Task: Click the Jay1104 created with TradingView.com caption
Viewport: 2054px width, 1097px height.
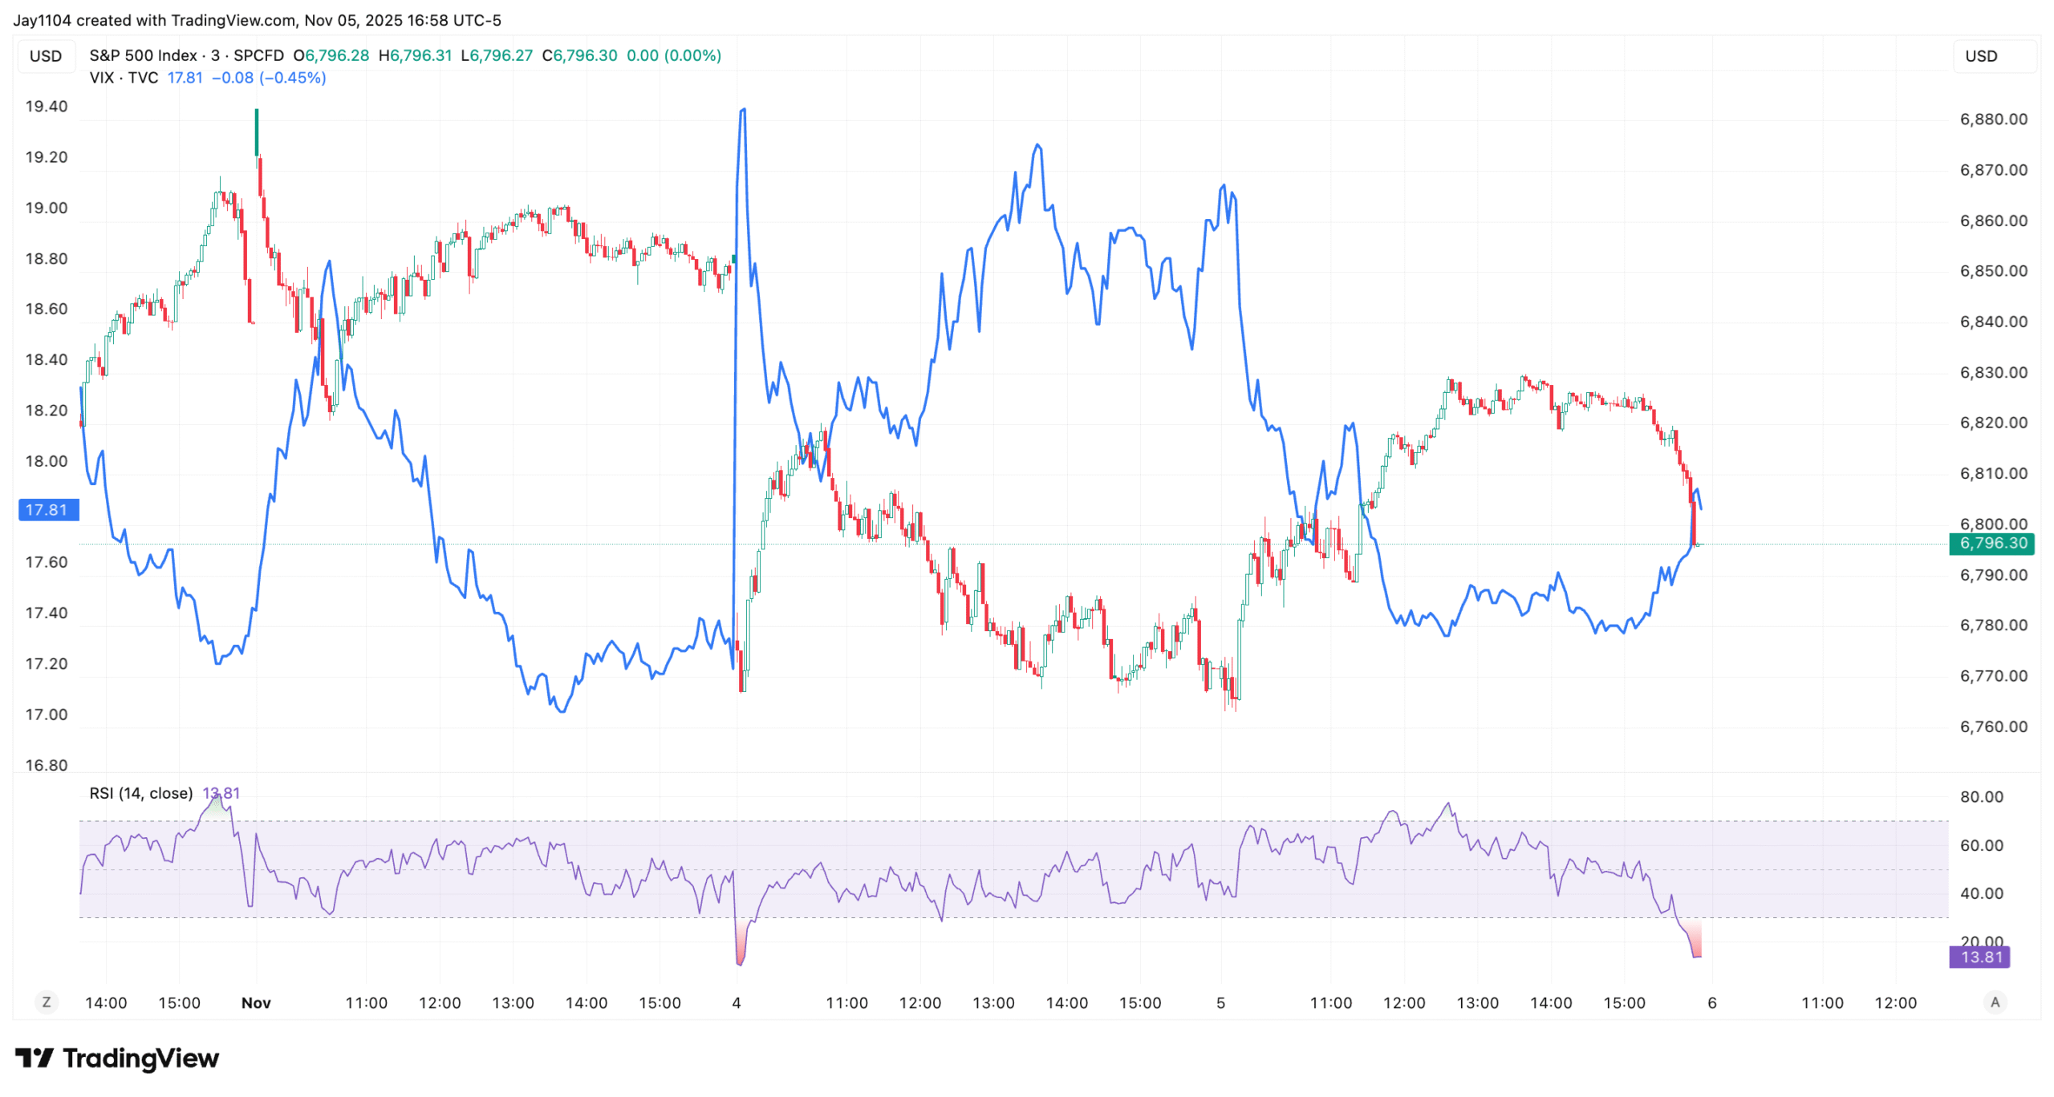Action: pyautogui.click(x=257, y=20)
